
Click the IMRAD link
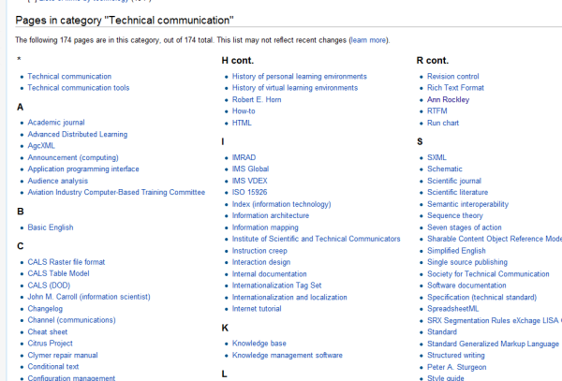pos(244,157)
